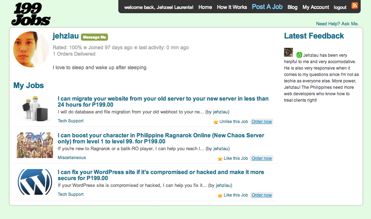Like the WordPress site fix job
The image size is (371, 219).
(x=236, y=195)
